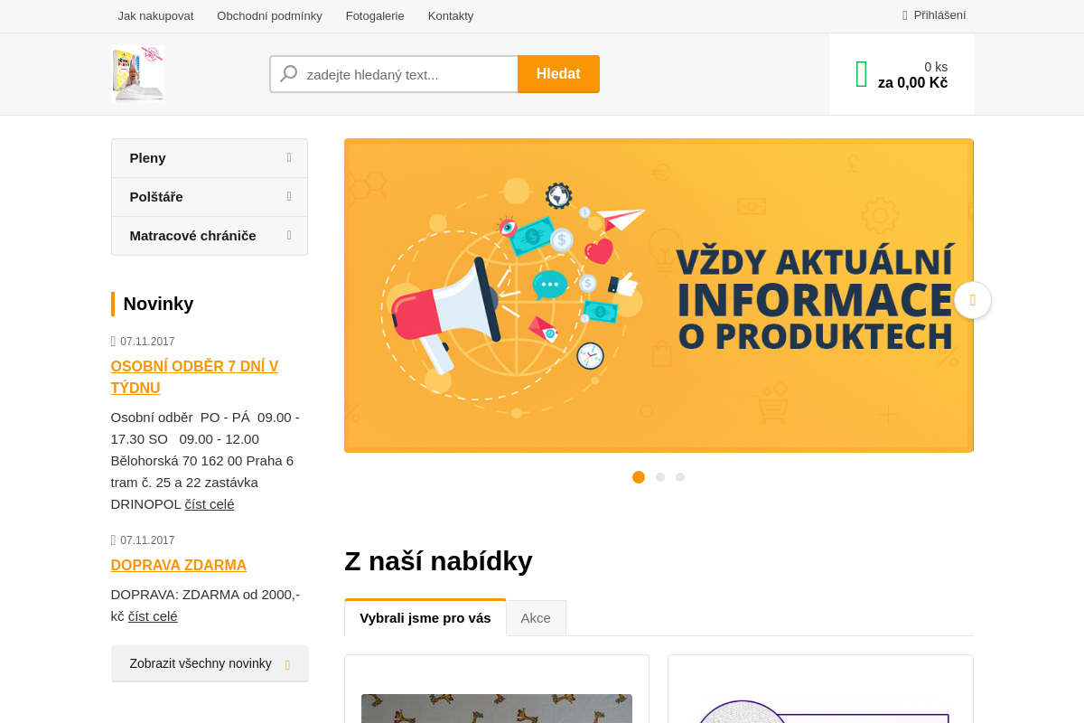Image resolution: width=1084 pixels, height=723 pixels.
Task: Click the arrow on Zobrazit všechny novinky
Action: 287,662
